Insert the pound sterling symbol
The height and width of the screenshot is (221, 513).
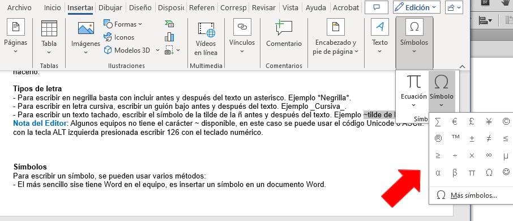point(472,122)
